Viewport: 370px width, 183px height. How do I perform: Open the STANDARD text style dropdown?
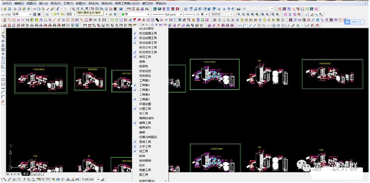(98, 179)
